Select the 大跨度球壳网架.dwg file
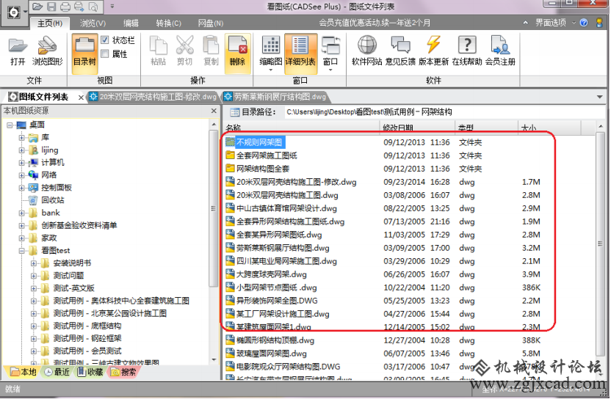 click(x=266, y=274)
